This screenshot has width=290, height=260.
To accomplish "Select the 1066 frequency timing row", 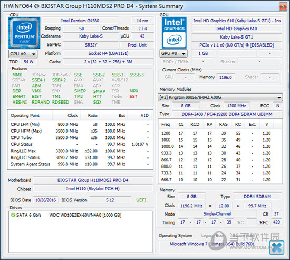I will (220, 140).
